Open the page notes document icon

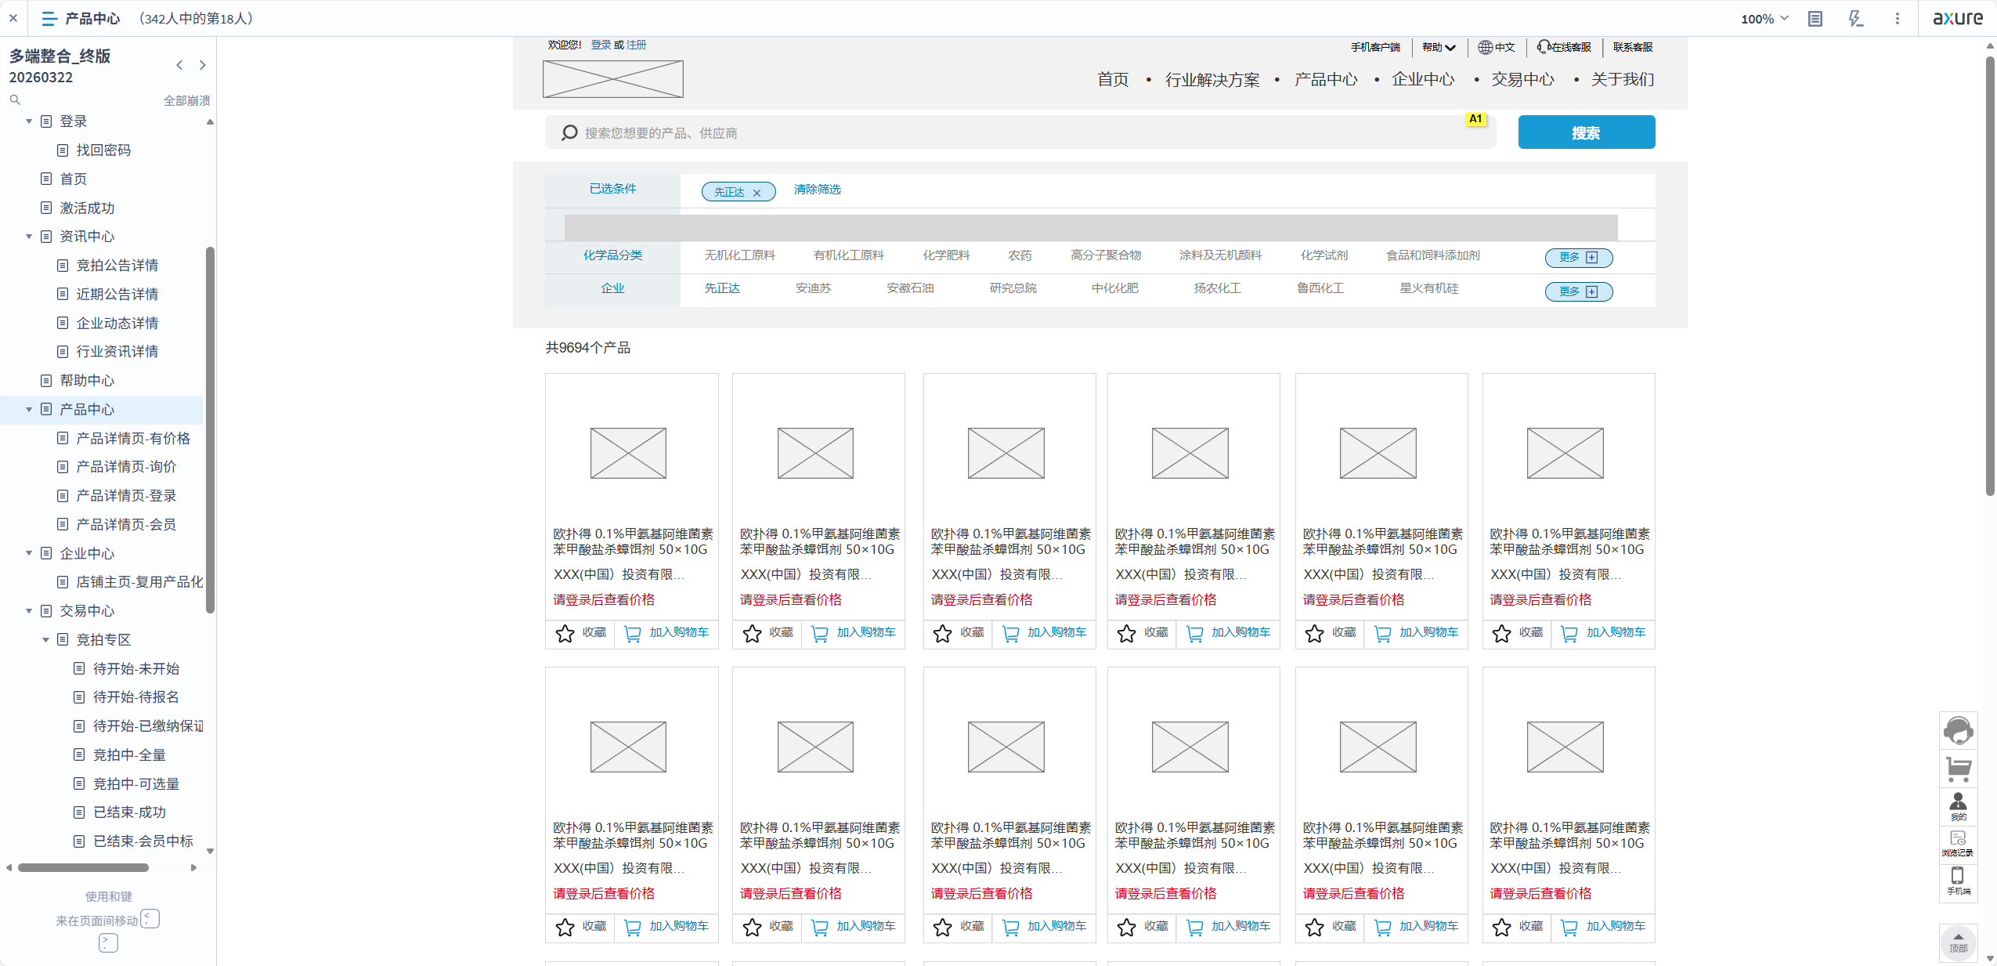pyautogui.click(x=1815, y=19)
